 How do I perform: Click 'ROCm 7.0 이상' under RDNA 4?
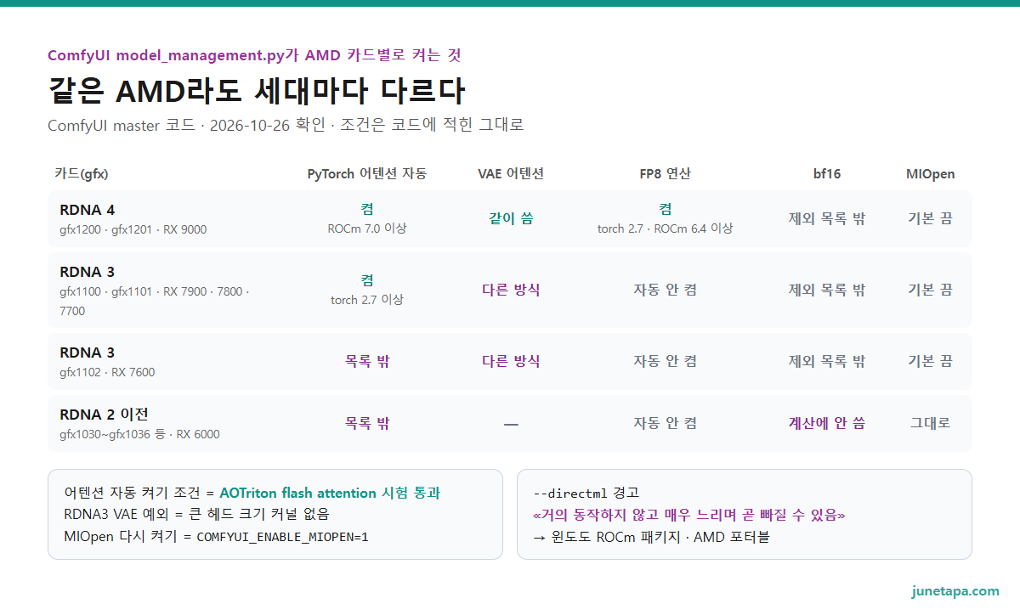[367, 229]
